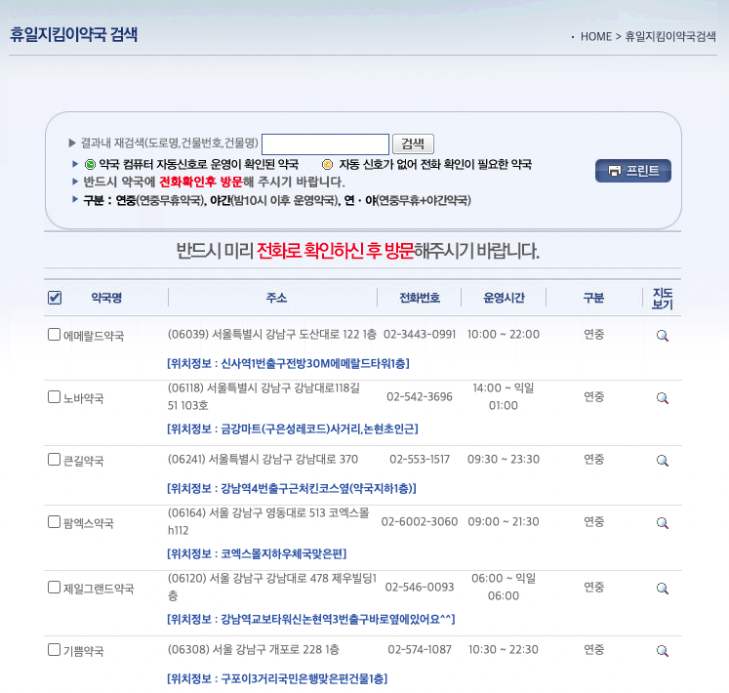
Task: Click operating hours 10:00 ~ 22:00
Action: 504,335
